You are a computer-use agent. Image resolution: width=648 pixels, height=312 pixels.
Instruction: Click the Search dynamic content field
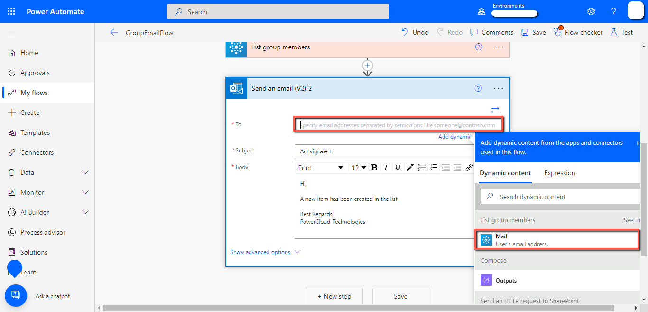tap(560, 197)
